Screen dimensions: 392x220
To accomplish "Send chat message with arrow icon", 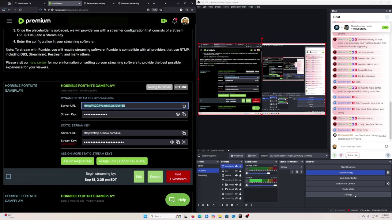I will click(x=388, y=155).
